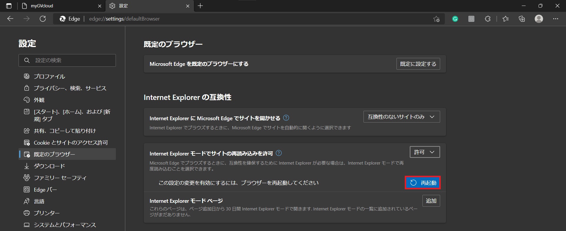
Task: Click the Internet Explorer モード ページ label
Action: tap(186, 201)
